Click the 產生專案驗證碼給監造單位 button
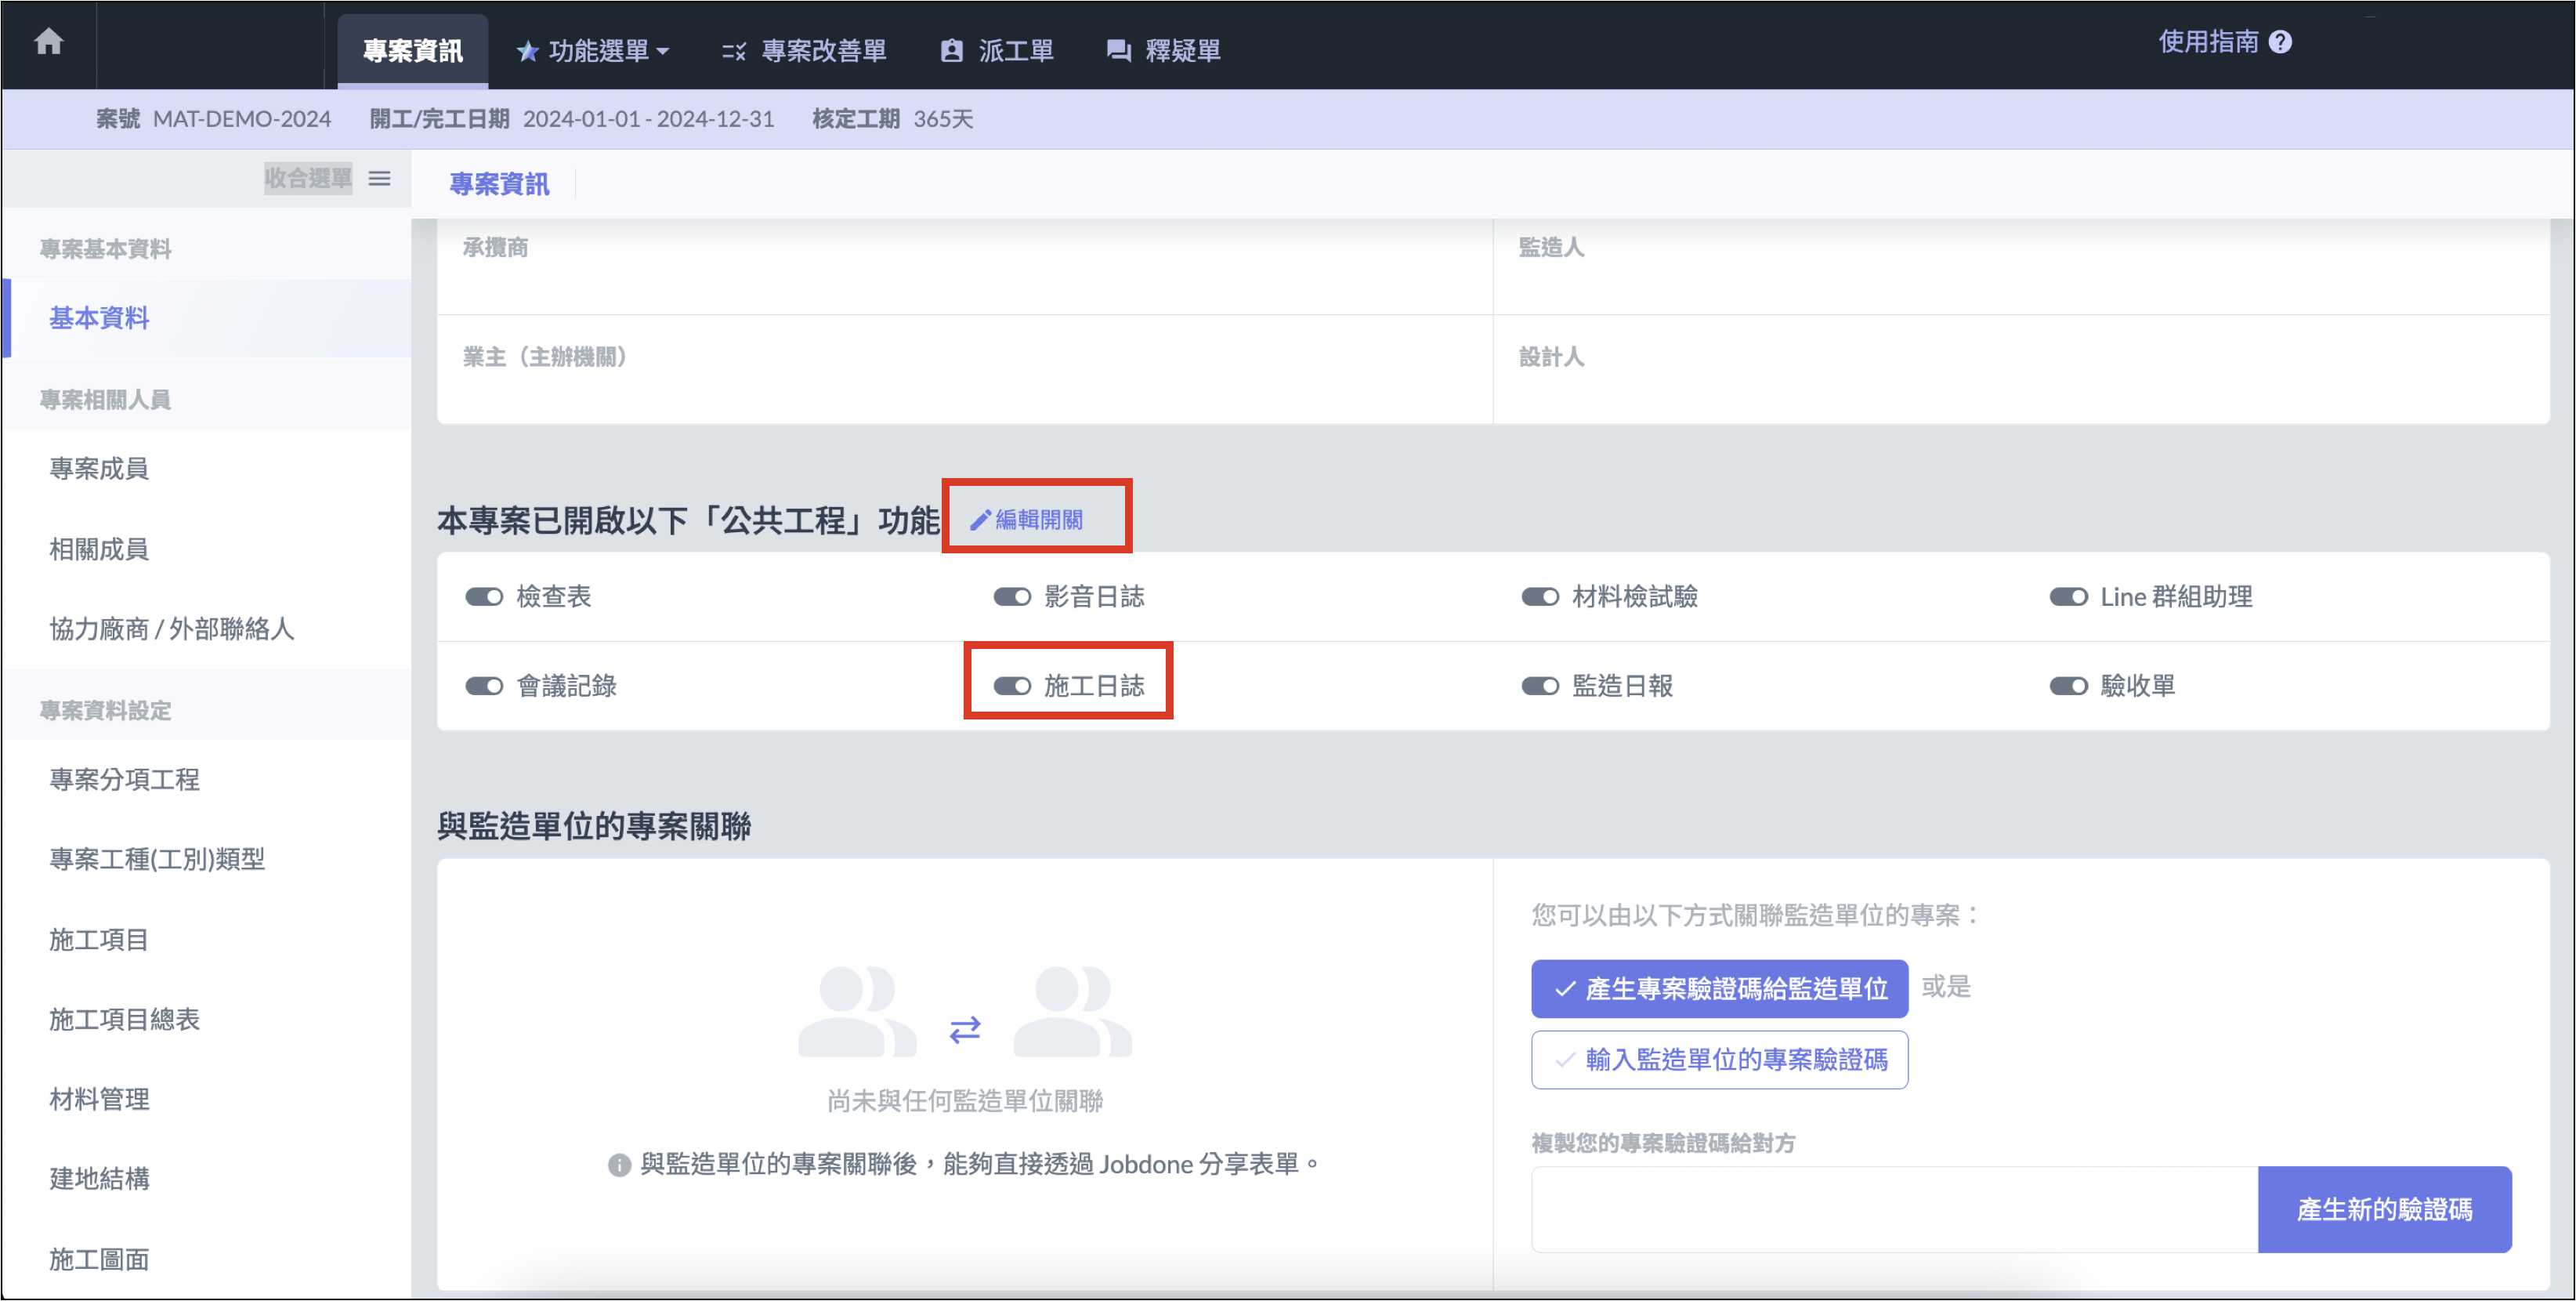The height and width of the screenshot is (1301, 2576). (x=1718, y=989)
